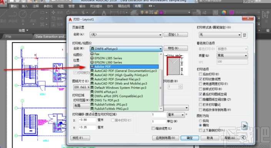Choose DWFx ePlot (XPS Compatible).pc3

[x=124, y=96]
